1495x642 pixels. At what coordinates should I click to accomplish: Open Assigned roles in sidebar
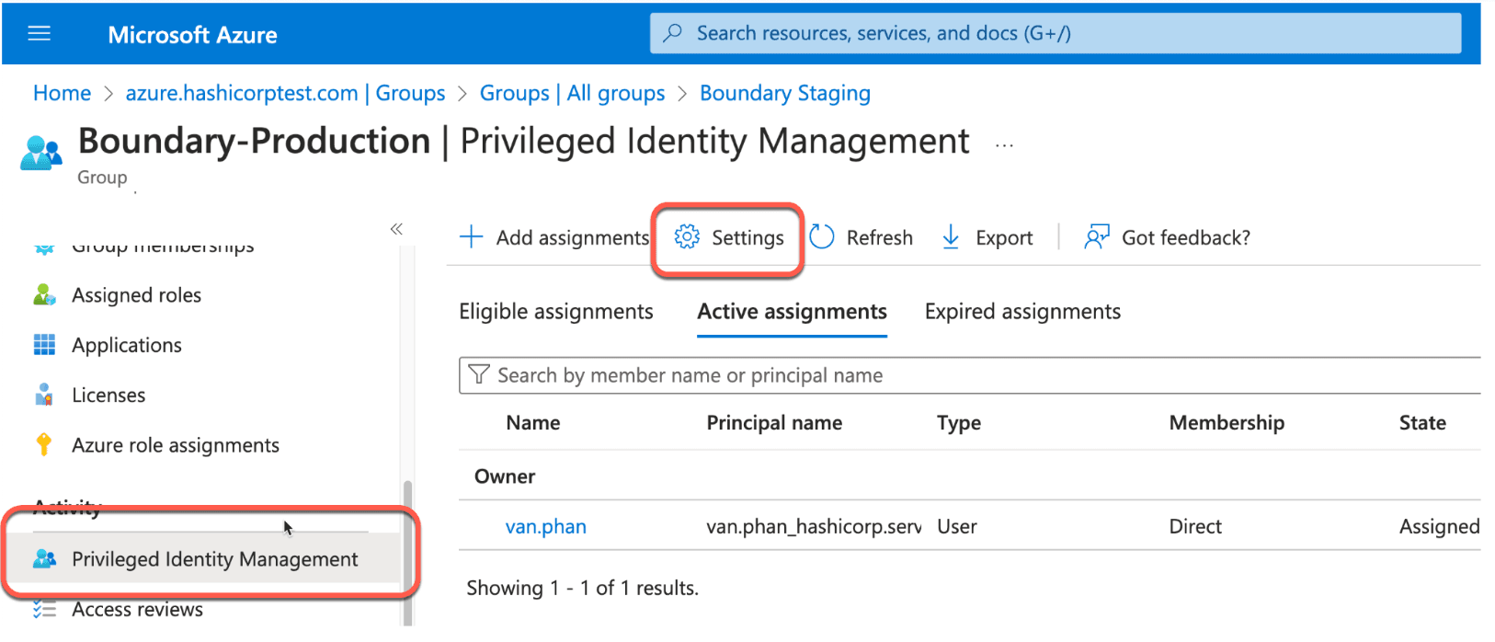pos(136,295)
